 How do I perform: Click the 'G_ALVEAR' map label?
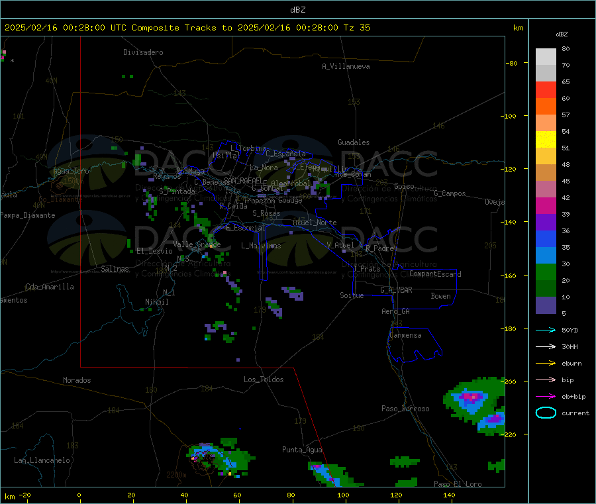(x=396, y=290)
